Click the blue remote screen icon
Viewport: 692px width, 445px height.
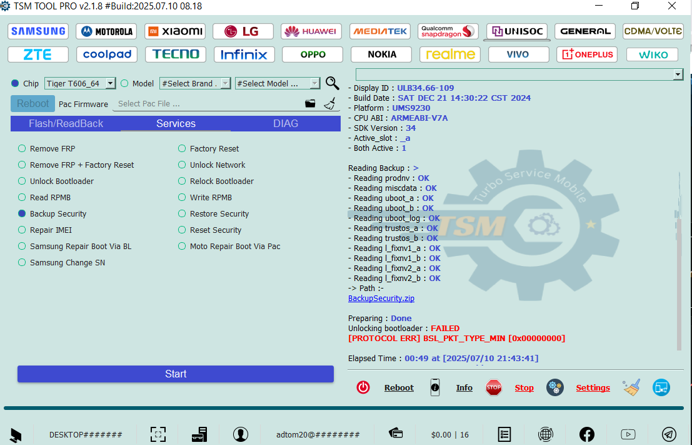tap(661, 387)
